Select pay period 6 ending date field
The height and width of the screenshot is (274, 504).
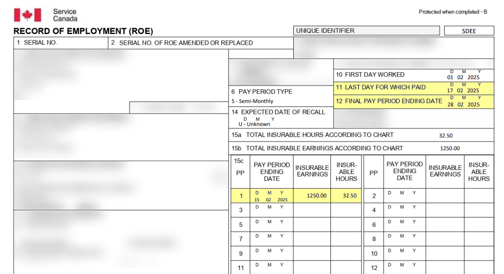click(x=404, y=225)
